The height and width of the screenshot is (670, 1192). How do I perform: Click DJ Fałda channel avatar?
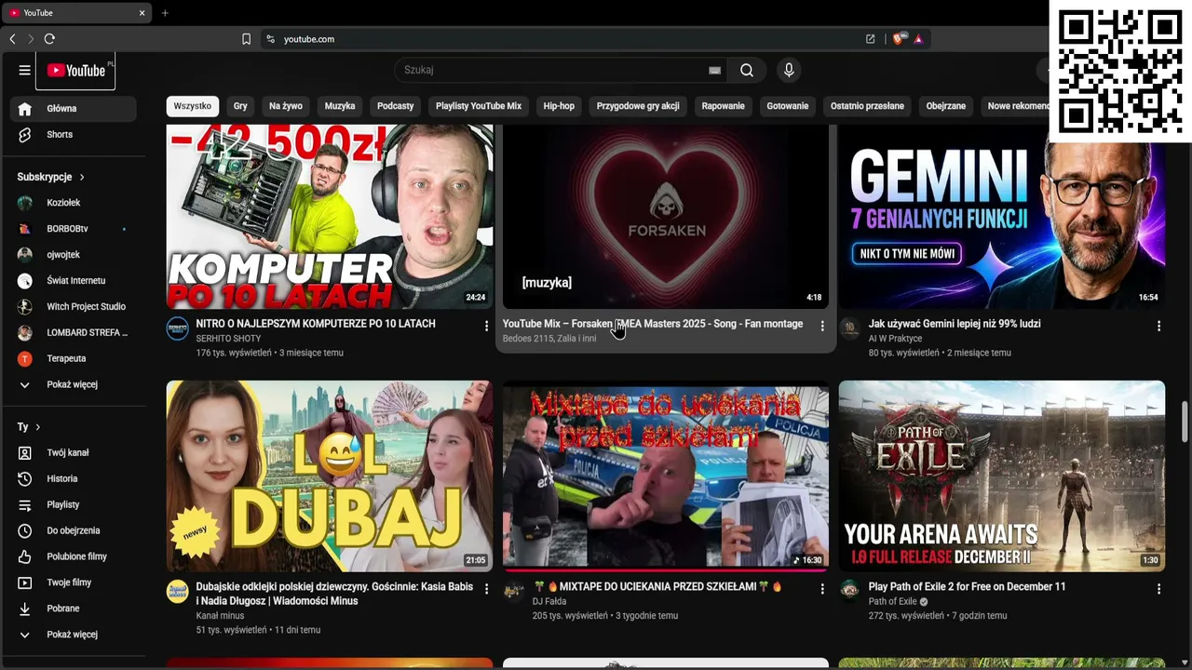(513, 591)
